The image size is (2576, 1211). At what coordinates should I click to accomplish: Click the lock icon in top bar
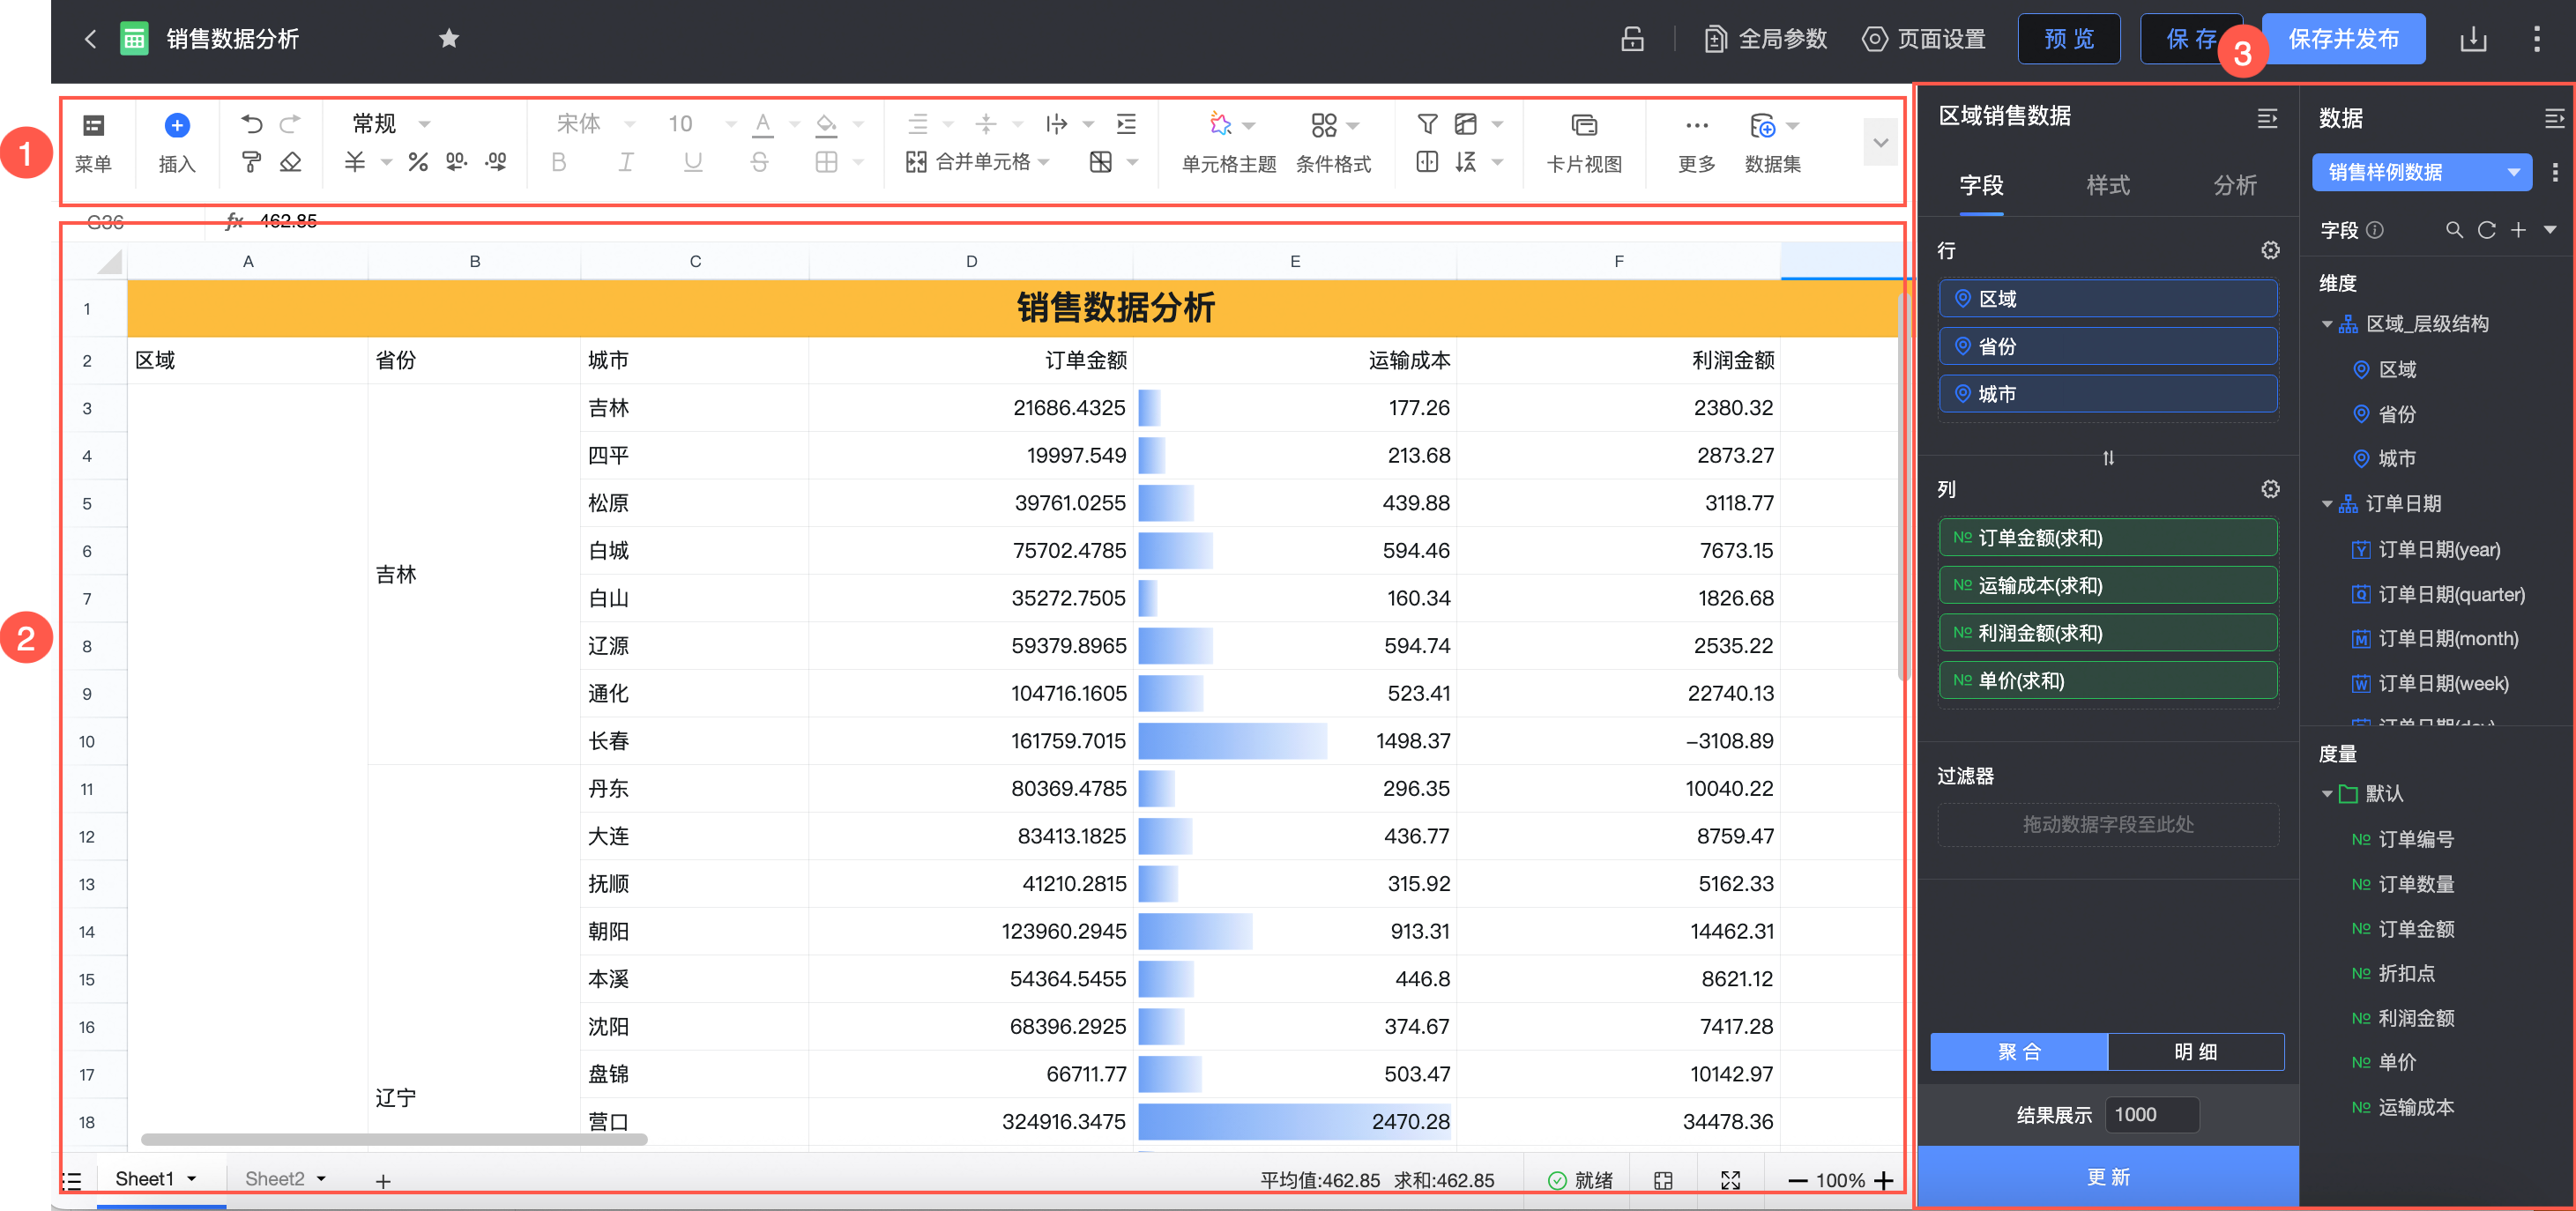click(x=1632, y=39)
